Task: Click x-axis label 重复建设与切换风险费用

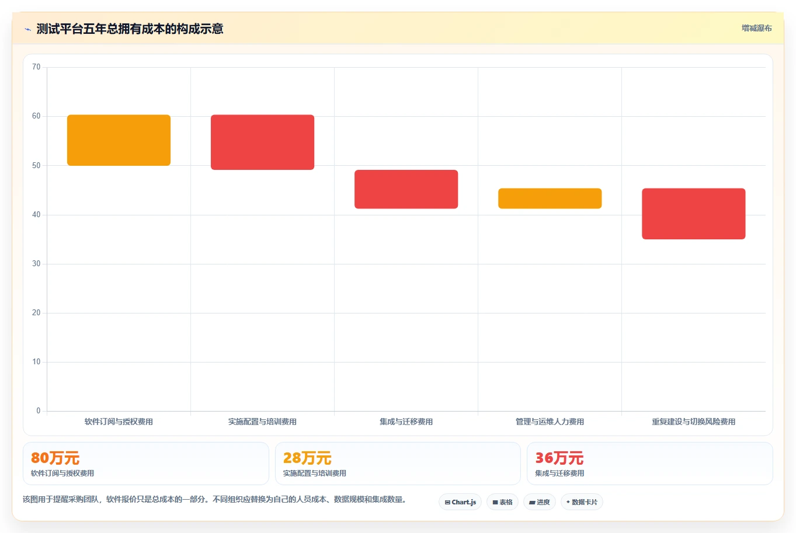Action: point(693,421)
